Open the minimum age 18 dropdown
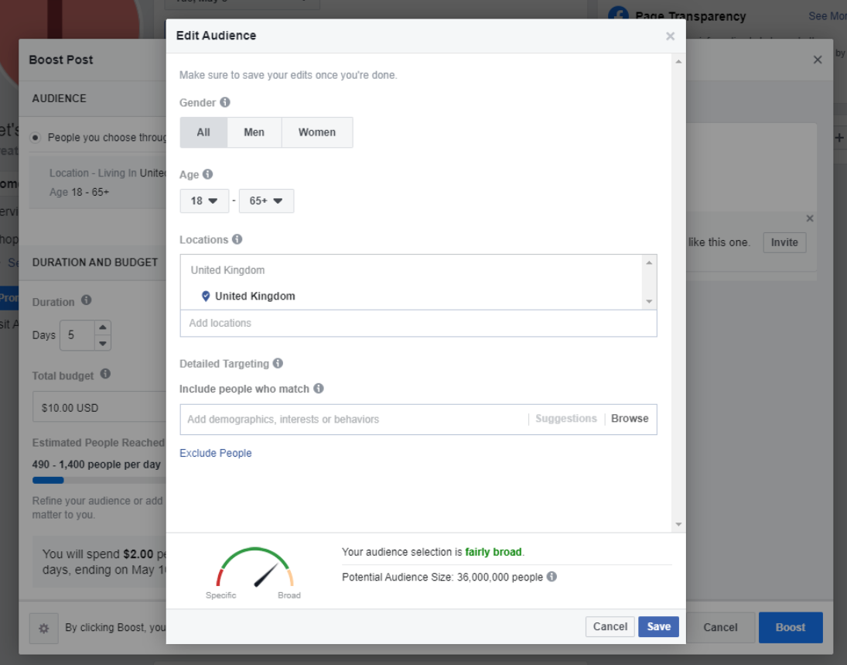Image resolution: width=847 pixels, height=665 pixels. coord(204,201)
